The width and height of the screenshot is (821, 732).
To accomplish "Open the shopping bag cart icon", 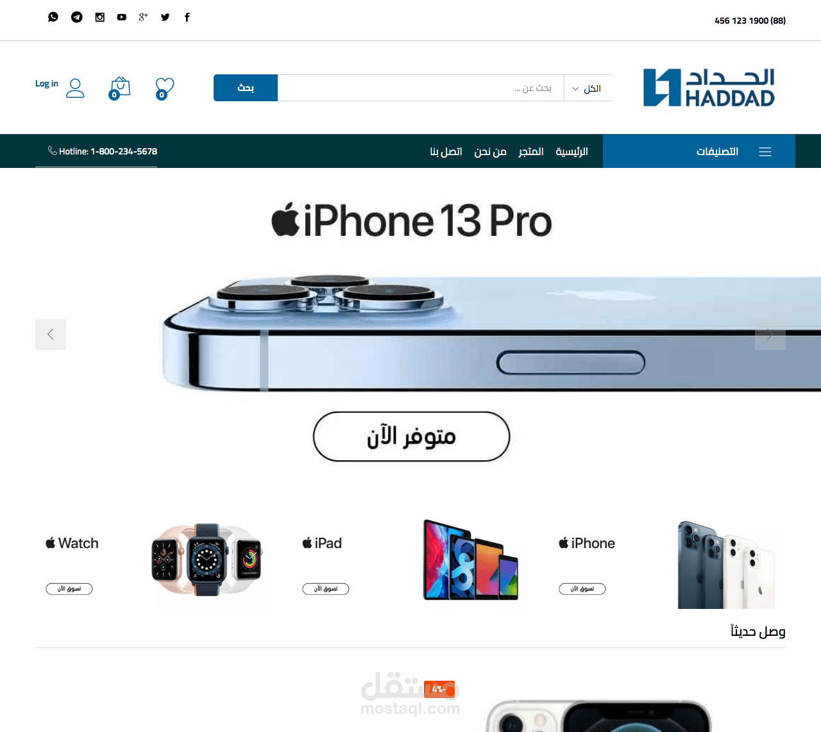I will tap(120, 88).
